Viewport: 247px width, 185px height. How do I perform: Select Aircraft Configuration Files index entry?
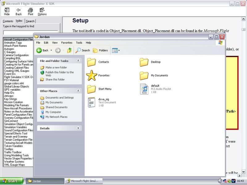tap(19, 39)
